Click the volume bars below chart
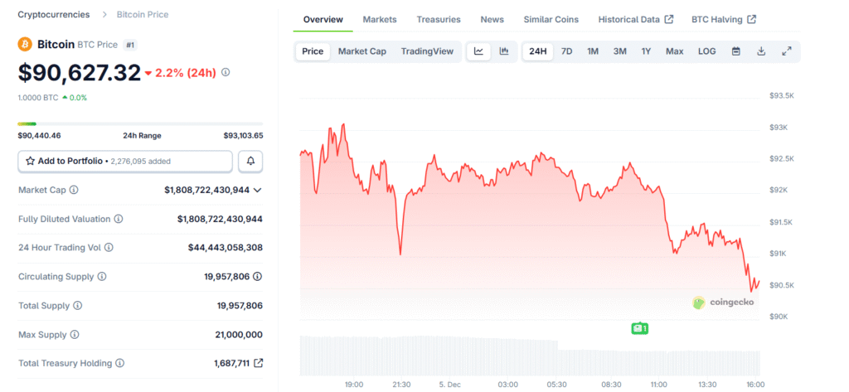 click(x=530, y=356)
